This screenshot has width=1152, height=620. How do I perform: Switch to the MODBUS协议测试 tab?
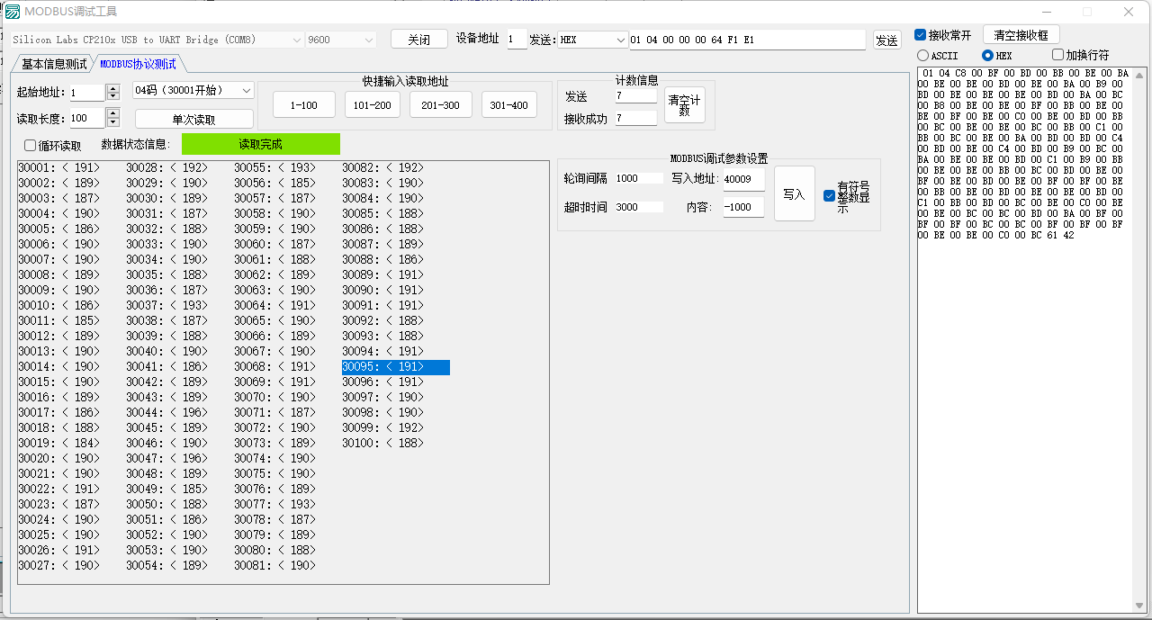pos(138,64)
